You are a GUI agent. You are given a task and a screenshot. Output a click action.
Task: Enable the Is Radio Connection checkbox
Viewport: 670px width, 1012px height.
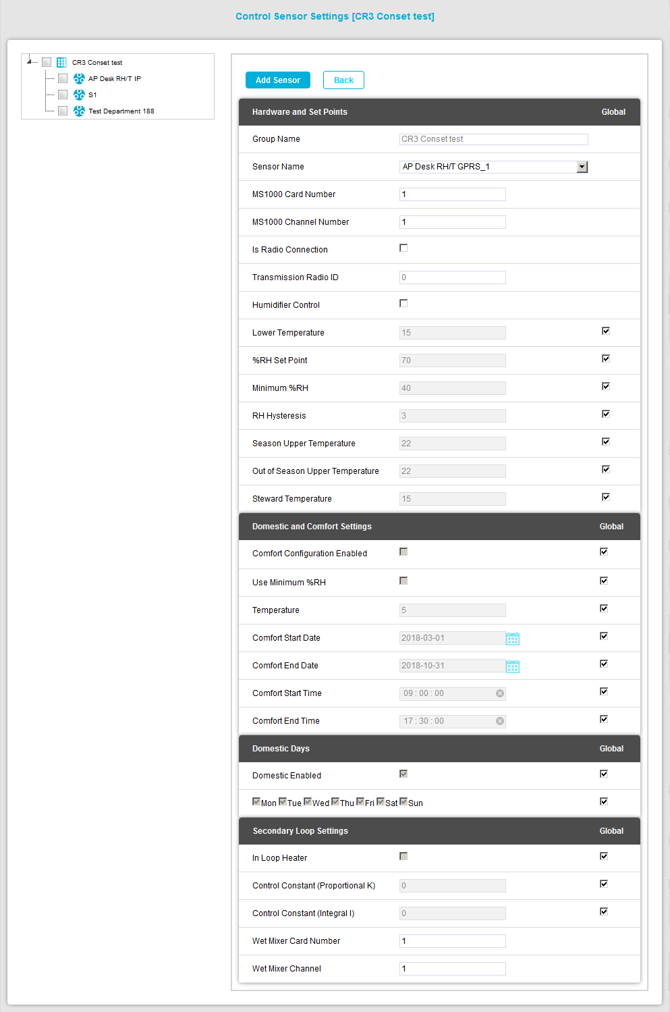click(403, 248)
